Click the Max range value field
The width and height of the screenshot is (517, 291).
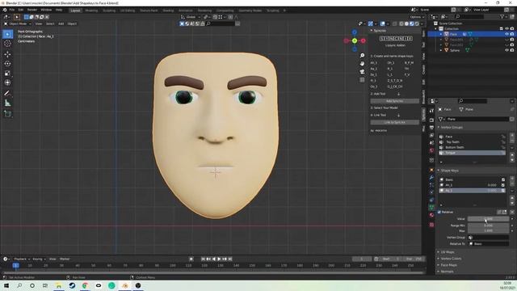click(x=488, y=231)
